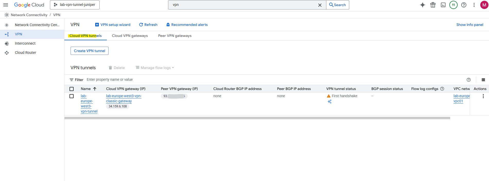Open notifications badge showing 11
The image size is (489, 181).
pyautogui.click(x=453, y=5)
